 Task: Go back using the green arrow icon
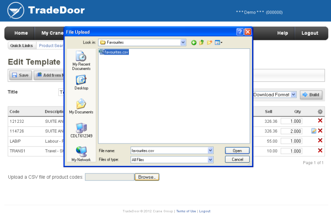click(x=194, y=43)
